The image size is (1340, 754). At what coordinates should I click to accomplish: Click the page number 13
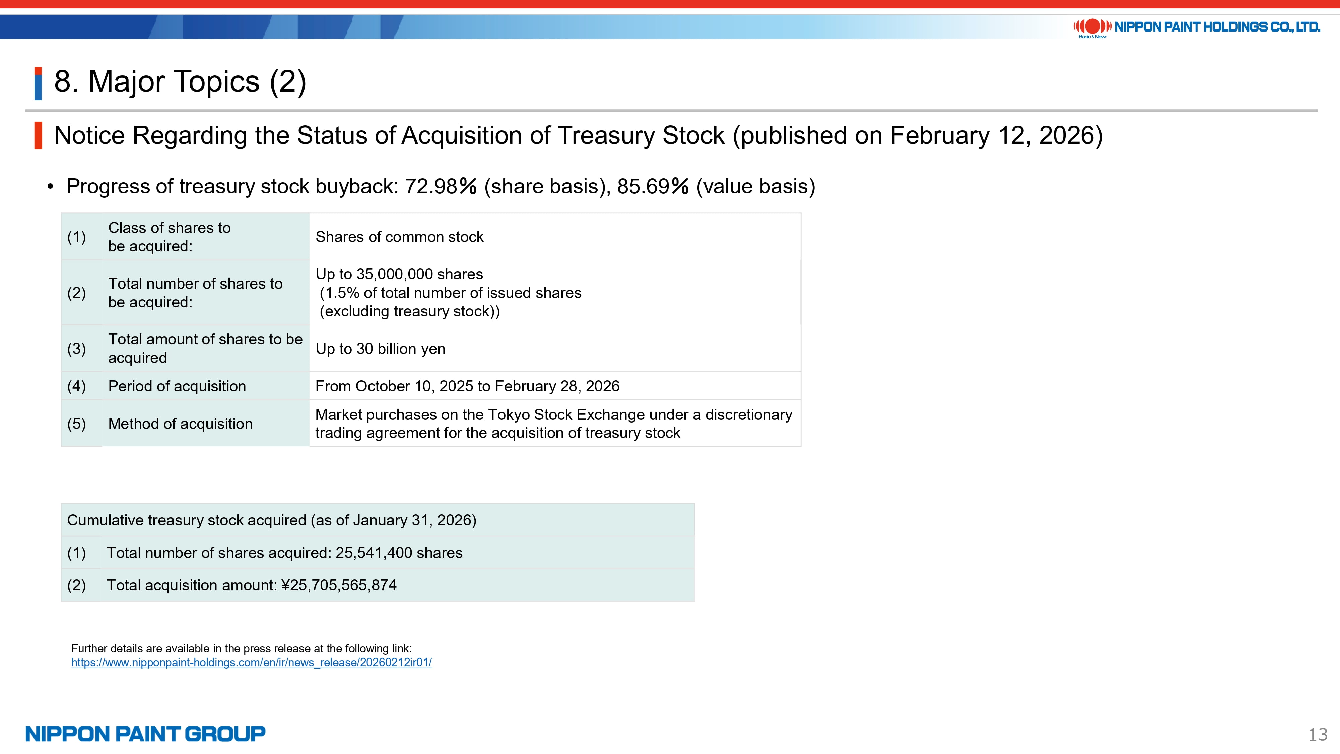[x=1318, y=735]
